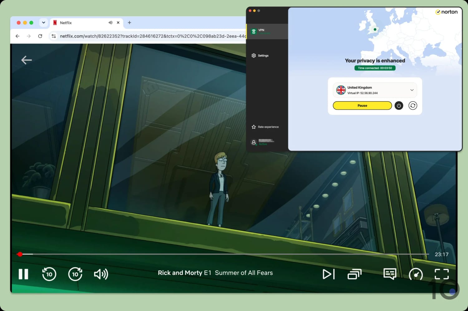Click the Time connected badge

point(375,68)
